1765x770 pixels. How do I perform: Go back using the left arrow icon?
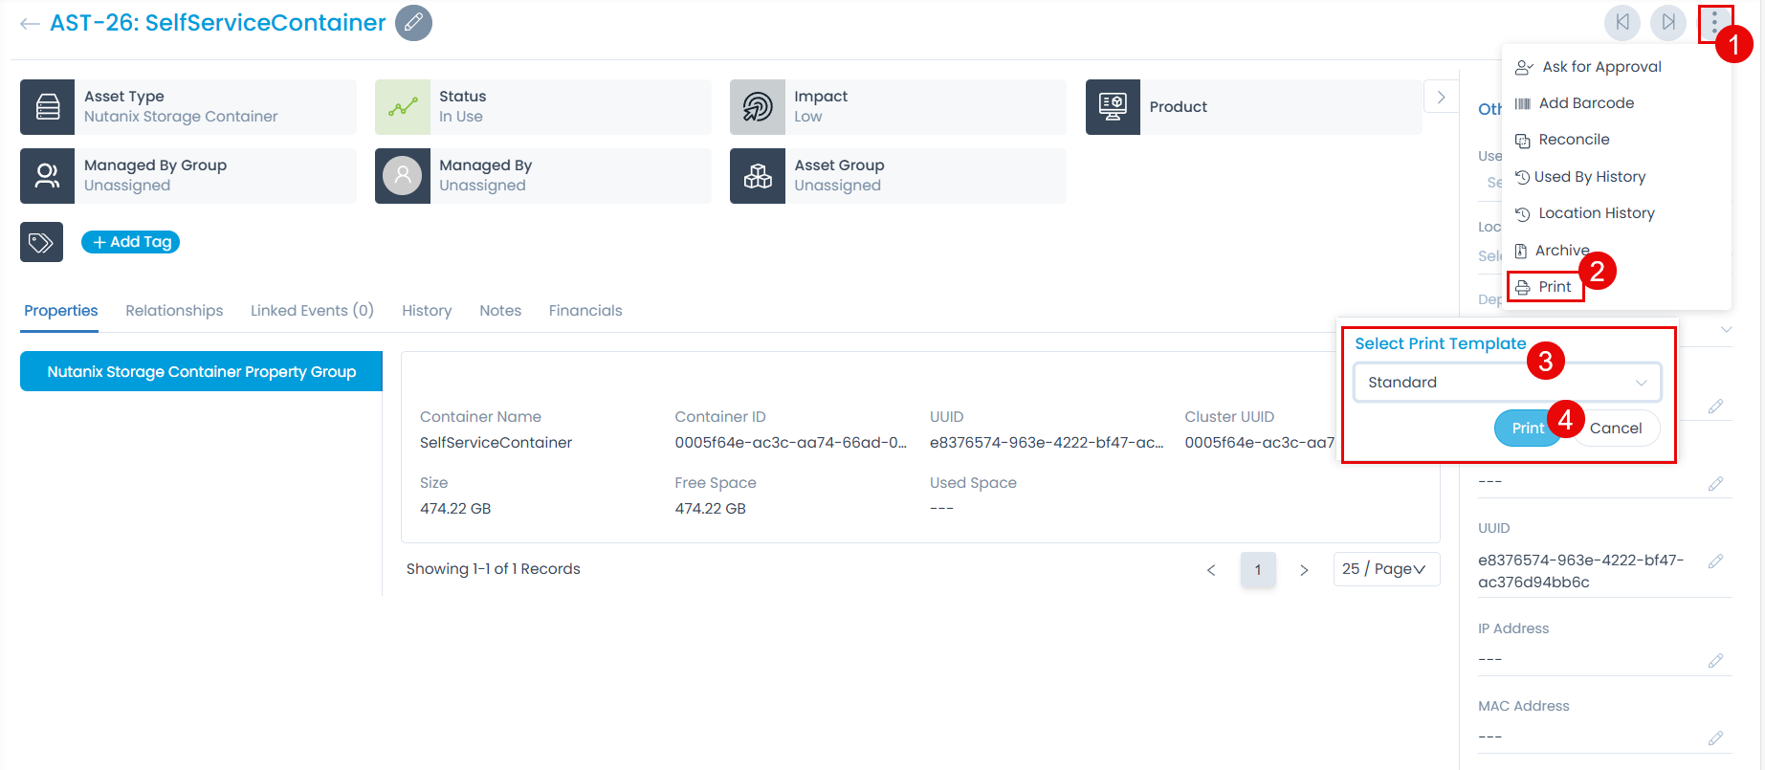(x=30, y=24)
